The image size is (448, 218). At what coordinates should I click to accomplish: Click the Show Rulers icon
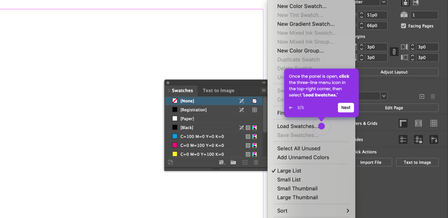(403, 123)
